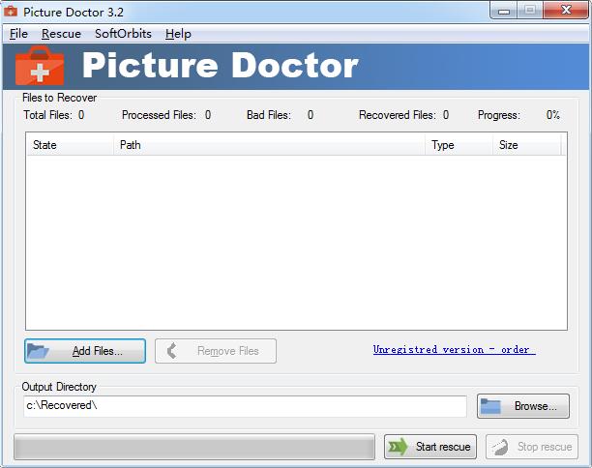Click the Add Files... button
The width and height of the screenshot is (592, 468).
(85, 351)
